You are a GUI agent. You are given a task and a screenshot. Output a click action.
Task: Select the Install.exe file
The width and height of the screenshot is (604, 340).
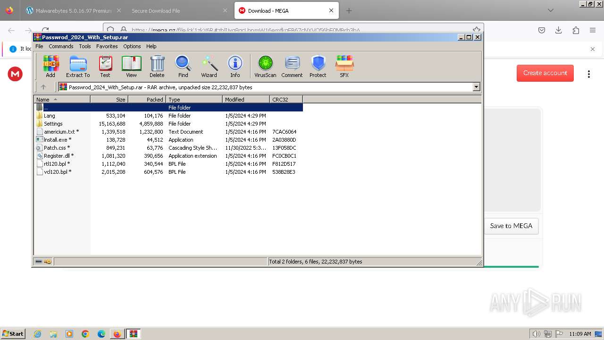coord(168,140)
